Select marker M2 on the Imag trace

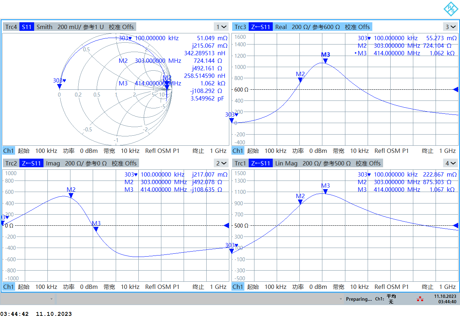point(71,195)
